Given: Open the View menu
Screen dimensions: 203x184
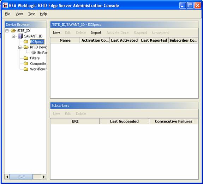Looking at the screenshot, I should [19, 14].
